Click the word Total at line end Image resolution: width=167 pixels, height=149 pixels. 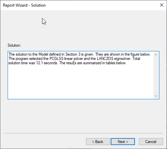(x=136, y=58)
